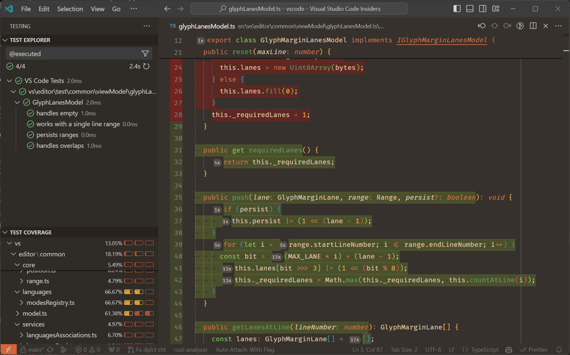570x355 pixels.
Task: Open the Go menu
Action: pyautogui.click(x=116, y=9)
